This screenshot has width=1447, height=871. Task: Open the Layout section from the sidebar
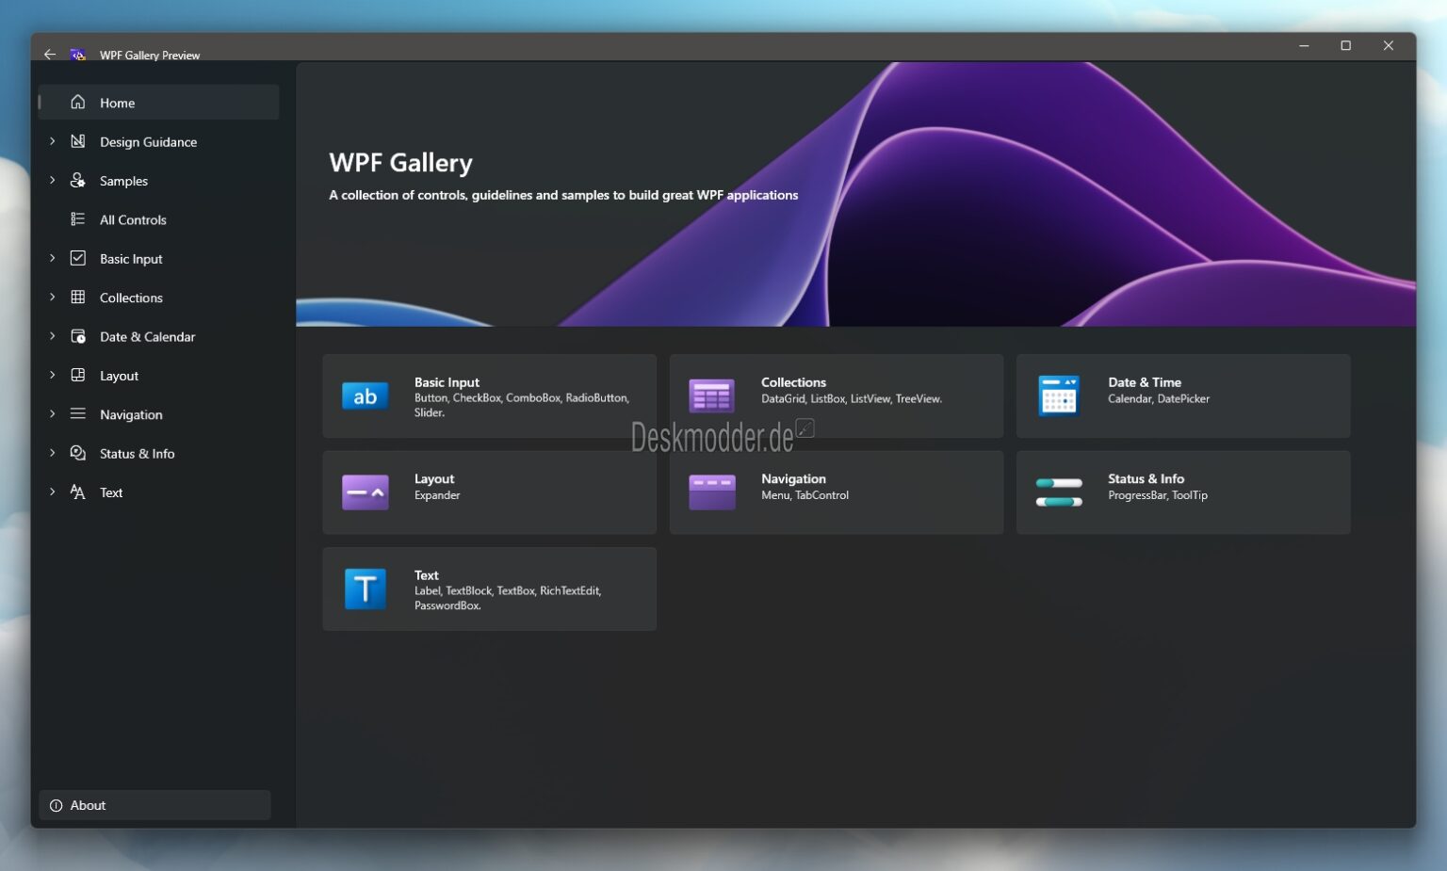(119, 375)
